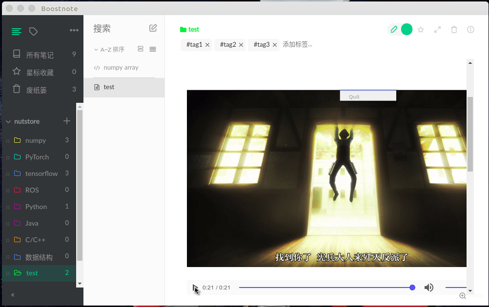
Task: Collapse the sidebar with double-arrow icon
Action: (x=13, y=294)
